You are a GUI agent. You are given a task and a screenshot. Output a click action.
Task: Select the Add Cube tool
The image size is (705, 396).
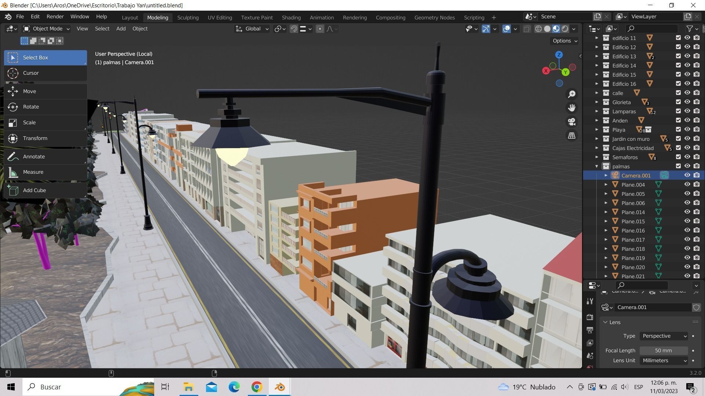coord(45,190)
